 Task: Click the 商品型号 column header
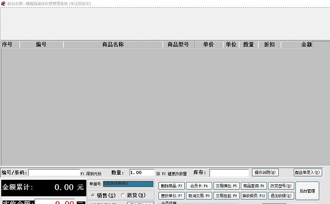pyautogui.click(x=178, y=45)
